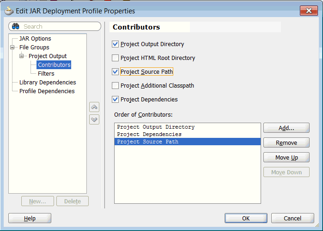Select File Groups tree item
Screen dimensions: 323x231
[x=34, y=47]
